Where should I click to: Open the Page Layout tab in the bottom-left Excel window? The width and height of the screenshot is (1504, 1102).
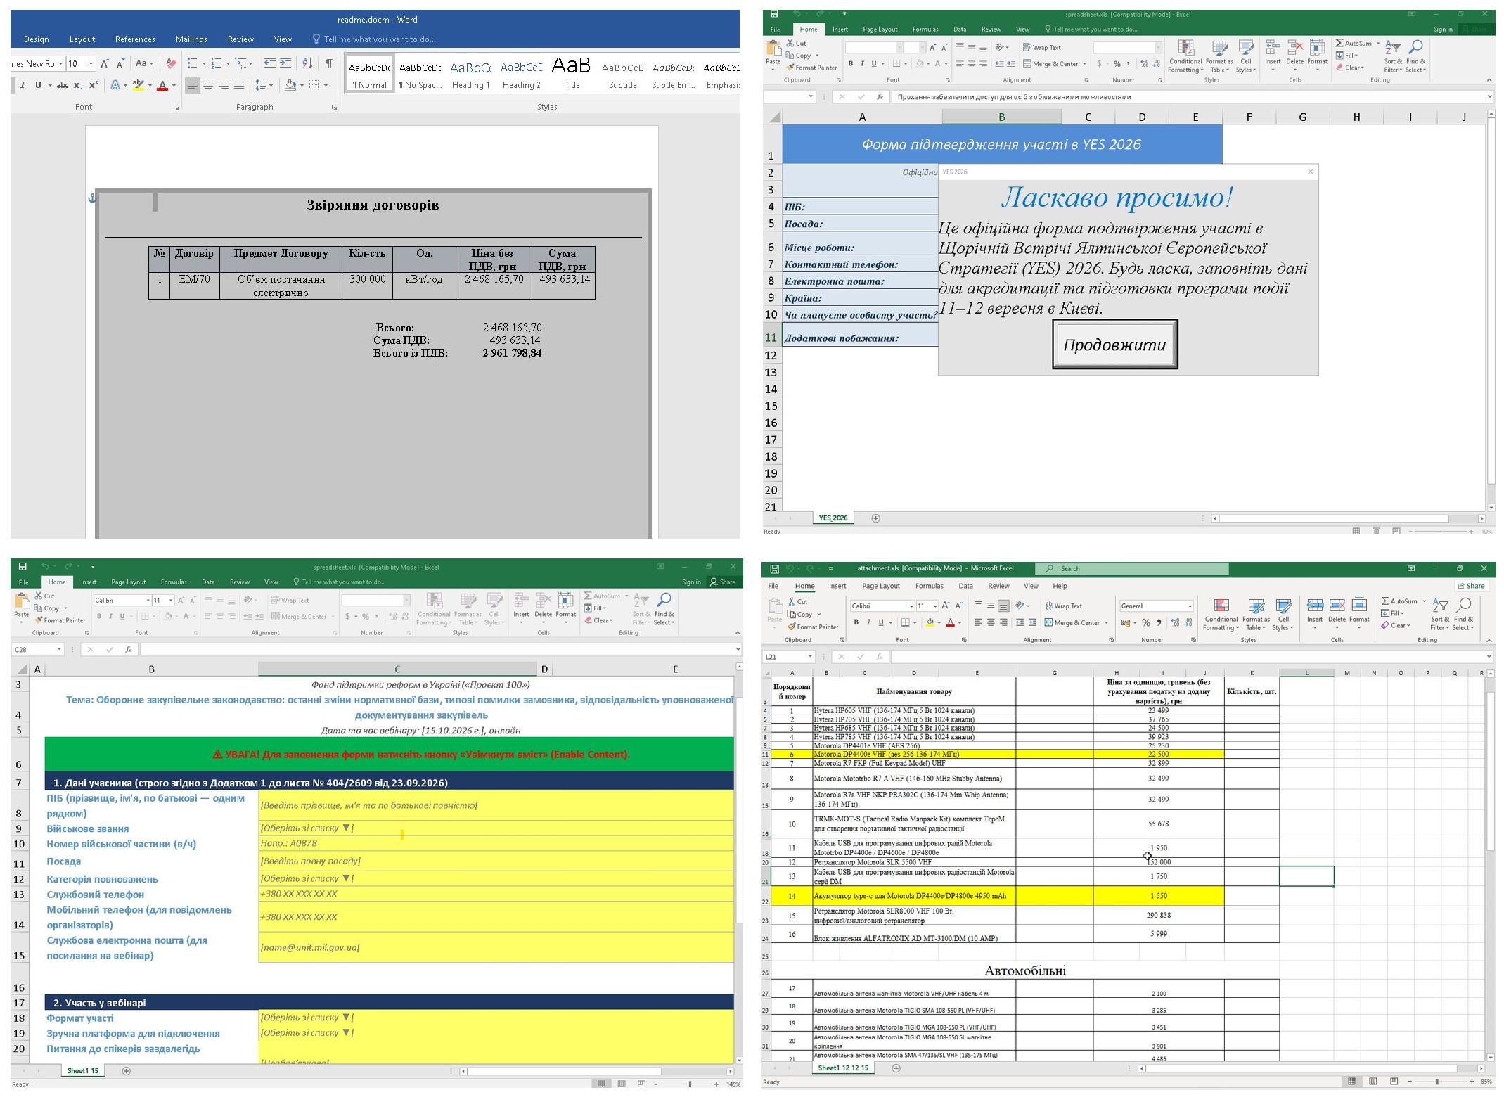pyautogui.click(x=129, y=582)
